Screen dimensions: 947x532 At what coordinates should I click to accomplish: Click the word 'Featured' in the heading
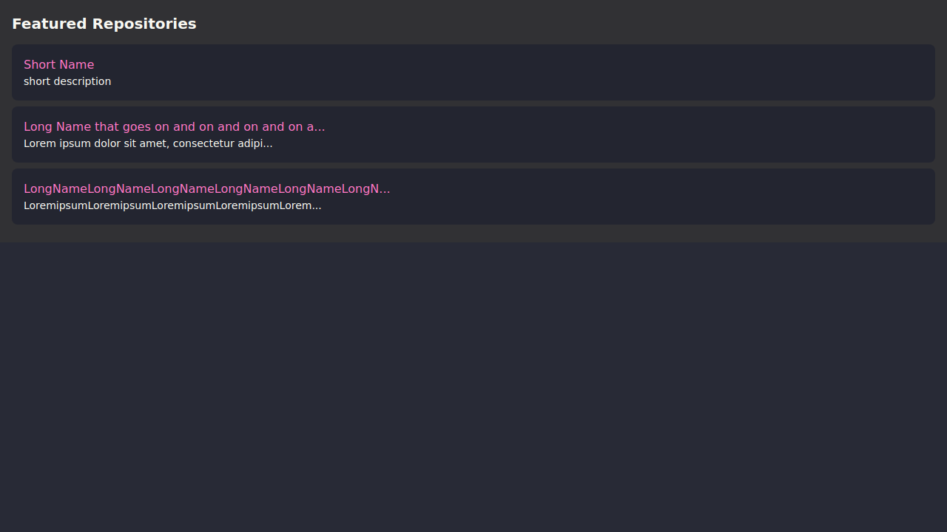click(50, 24)
